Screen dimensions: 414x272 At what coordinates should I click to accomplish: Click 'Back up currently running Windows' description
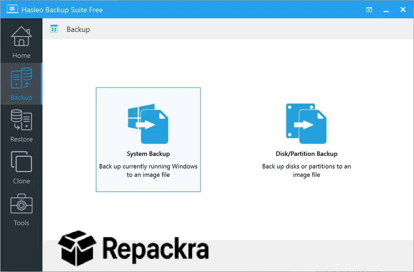click(148, 170)
